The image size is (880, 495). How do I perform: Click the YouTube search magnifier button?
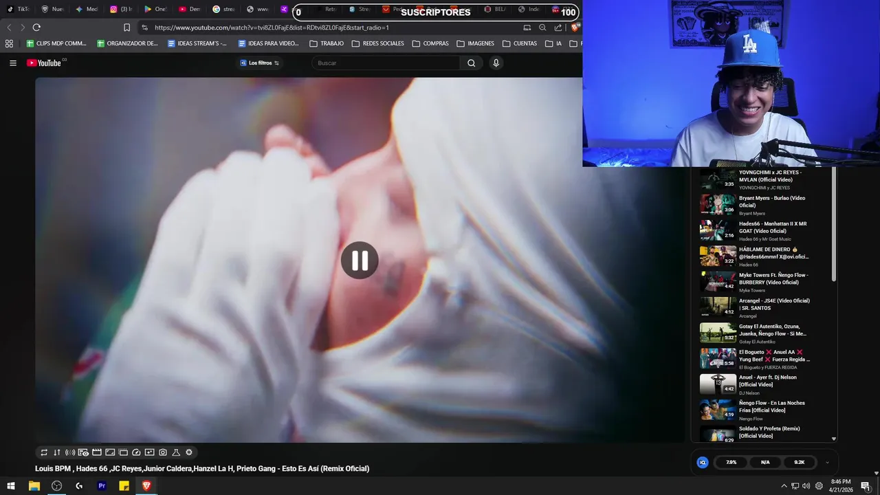[471, 63]
